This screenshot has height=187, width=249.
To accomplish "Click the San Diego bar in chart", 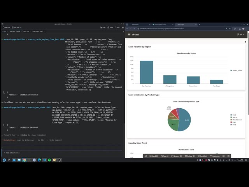I will 217,82.
